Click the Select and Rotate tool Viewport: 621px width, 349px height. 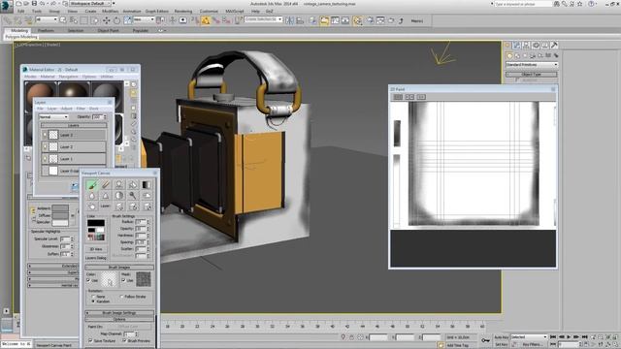(x=116, y=20)
